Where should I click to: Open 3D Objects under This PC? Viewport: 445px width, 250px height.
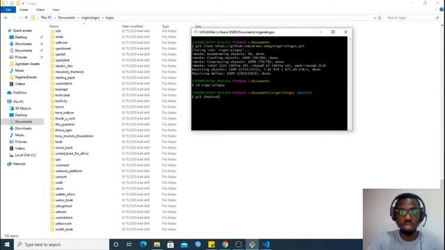point(23,108)
